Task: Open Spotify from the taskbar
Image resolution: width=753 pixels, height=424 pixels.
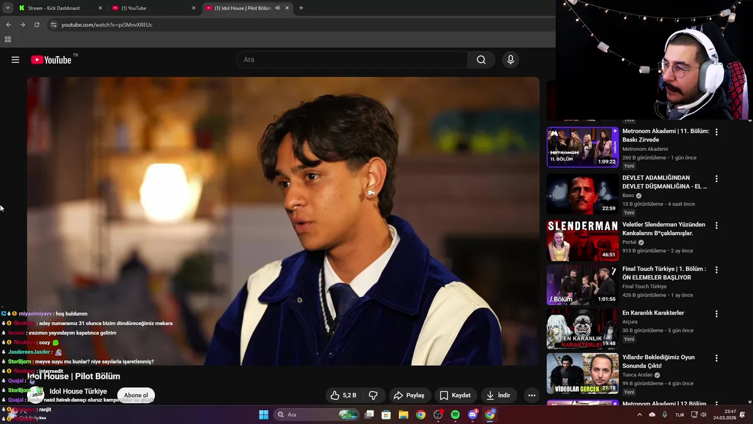Action: [455, 415]
